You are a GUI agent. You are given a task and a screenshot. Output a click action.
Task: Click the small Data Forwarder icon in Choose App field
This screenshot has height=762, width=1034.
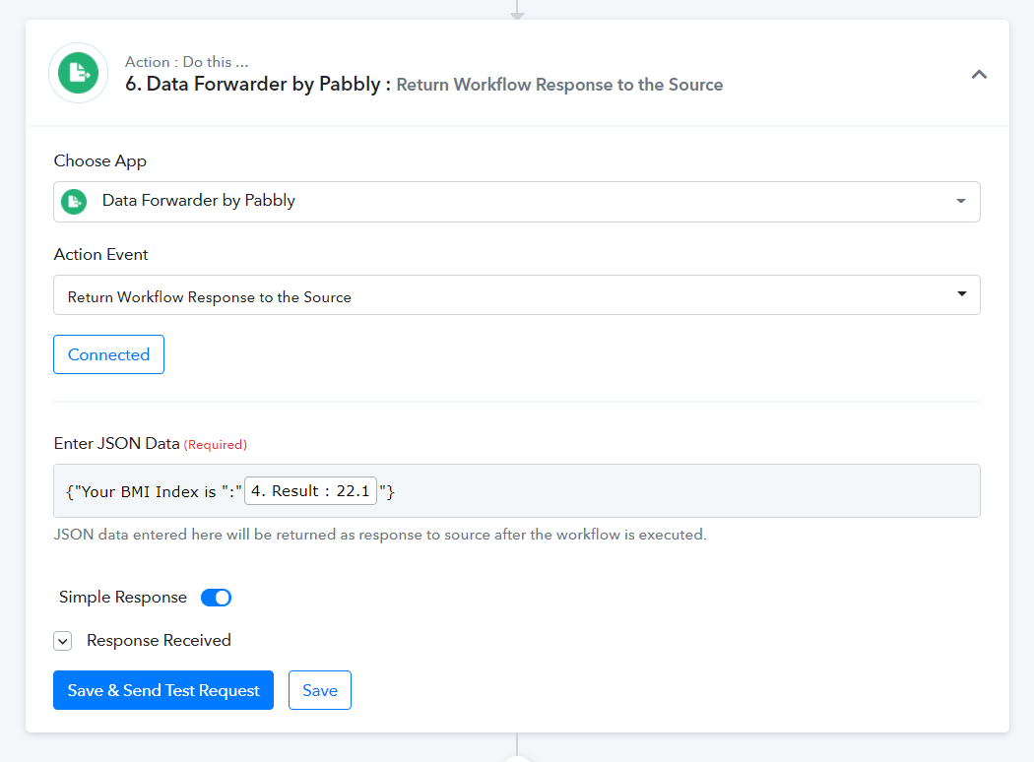74,201
